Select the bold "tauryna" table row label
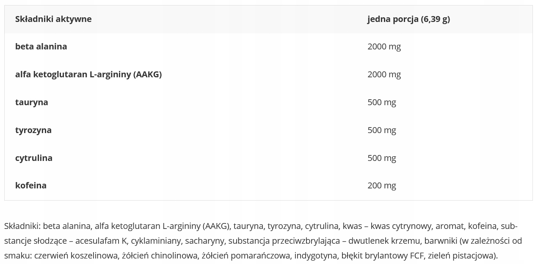 coord(32,102)
